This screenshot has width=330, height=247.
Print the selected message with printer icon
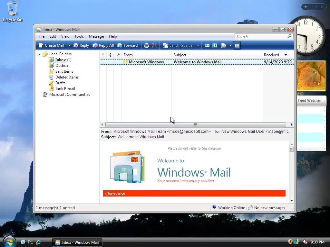[x=147, y=45]
